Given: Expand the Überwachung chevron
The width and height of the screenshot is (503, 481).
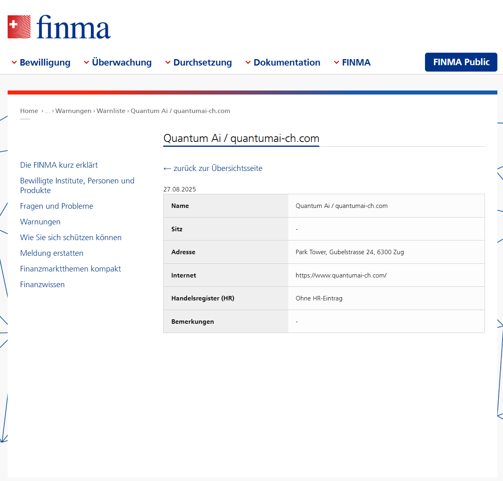Looking at the screenshot, I should click(x=86, y=62).
